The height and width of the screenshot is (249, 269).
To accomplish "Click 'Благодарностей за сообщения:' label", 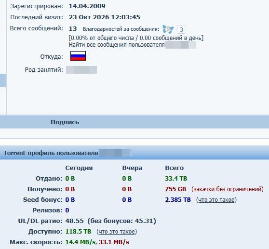I will [x=121, y=29].
